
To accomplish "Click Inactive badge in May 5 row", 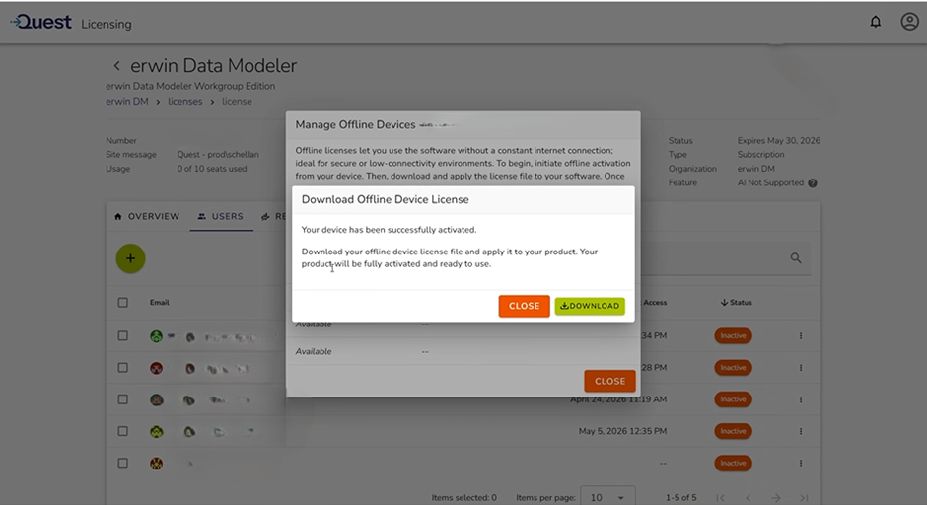I will pyautogui.click(x=733, y=432).
